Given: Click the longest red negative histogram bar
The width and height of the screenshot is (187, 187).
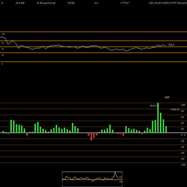Looking at the screenshot, I should click(91, 137).
